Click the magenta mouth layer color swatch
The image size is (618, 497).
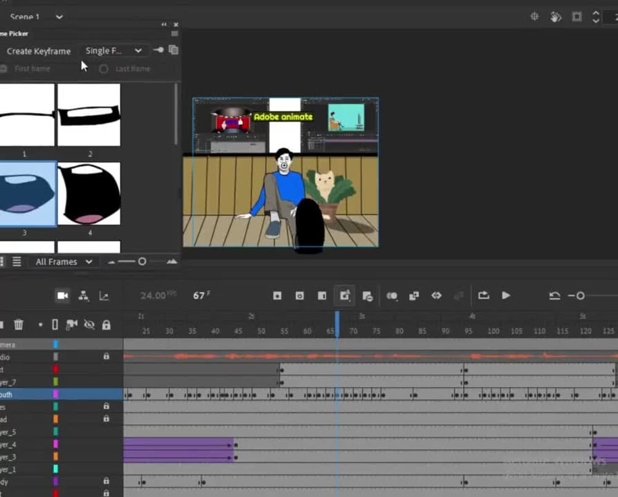click(56, 395)
